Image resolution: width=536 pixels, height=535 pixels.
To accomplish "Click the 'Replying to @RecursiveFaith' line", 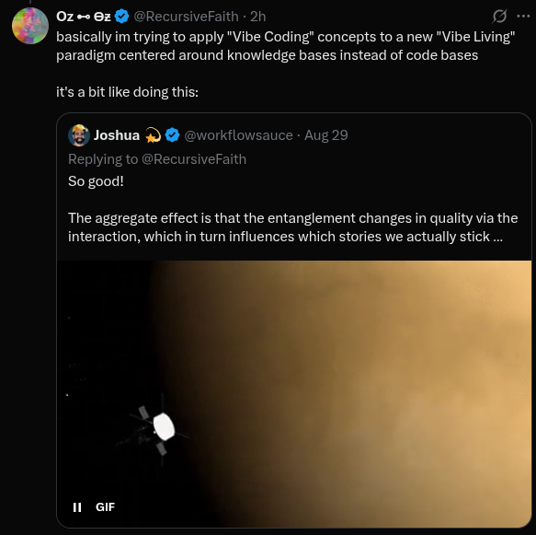I will tap(157, 159).
